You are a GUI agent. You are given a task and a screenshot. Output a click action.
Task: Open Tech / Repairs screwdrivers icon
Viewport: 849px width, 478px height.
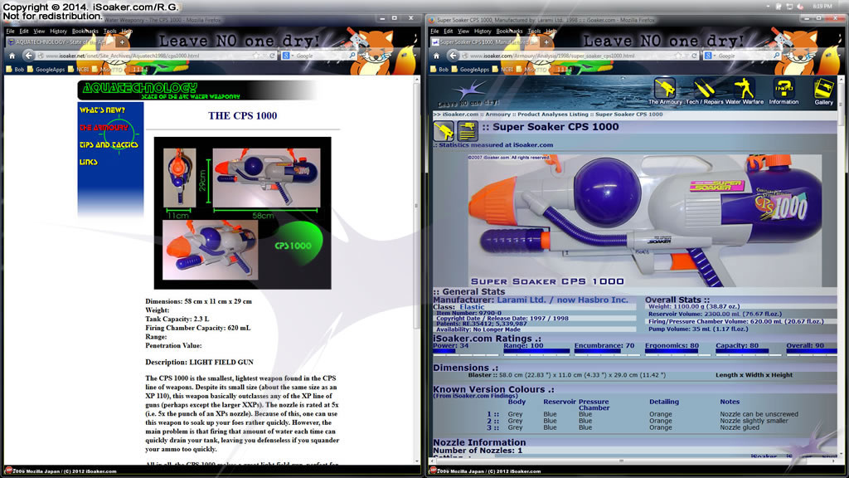click(704, 89)
